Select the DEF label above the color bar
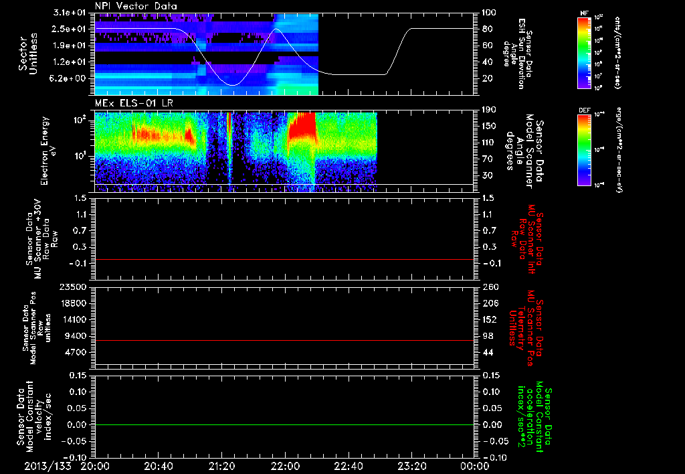 (x=584, y=110)
